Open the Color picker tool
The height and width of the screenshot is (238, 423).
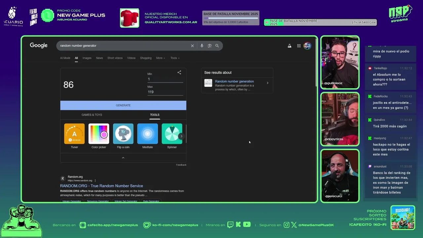tap(99, 136)
